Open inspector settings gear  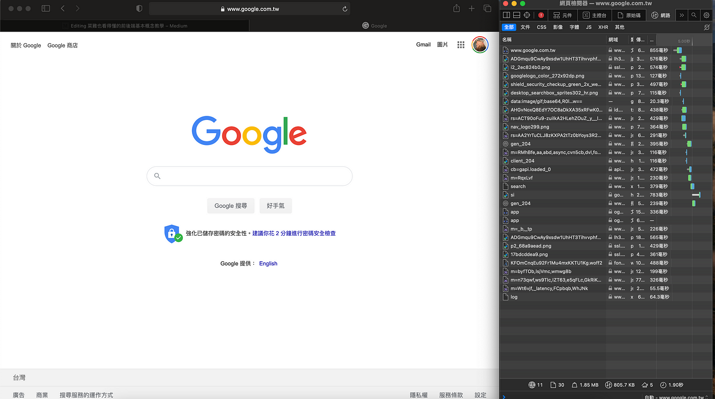pyautogui.click(x=707, y=15)
